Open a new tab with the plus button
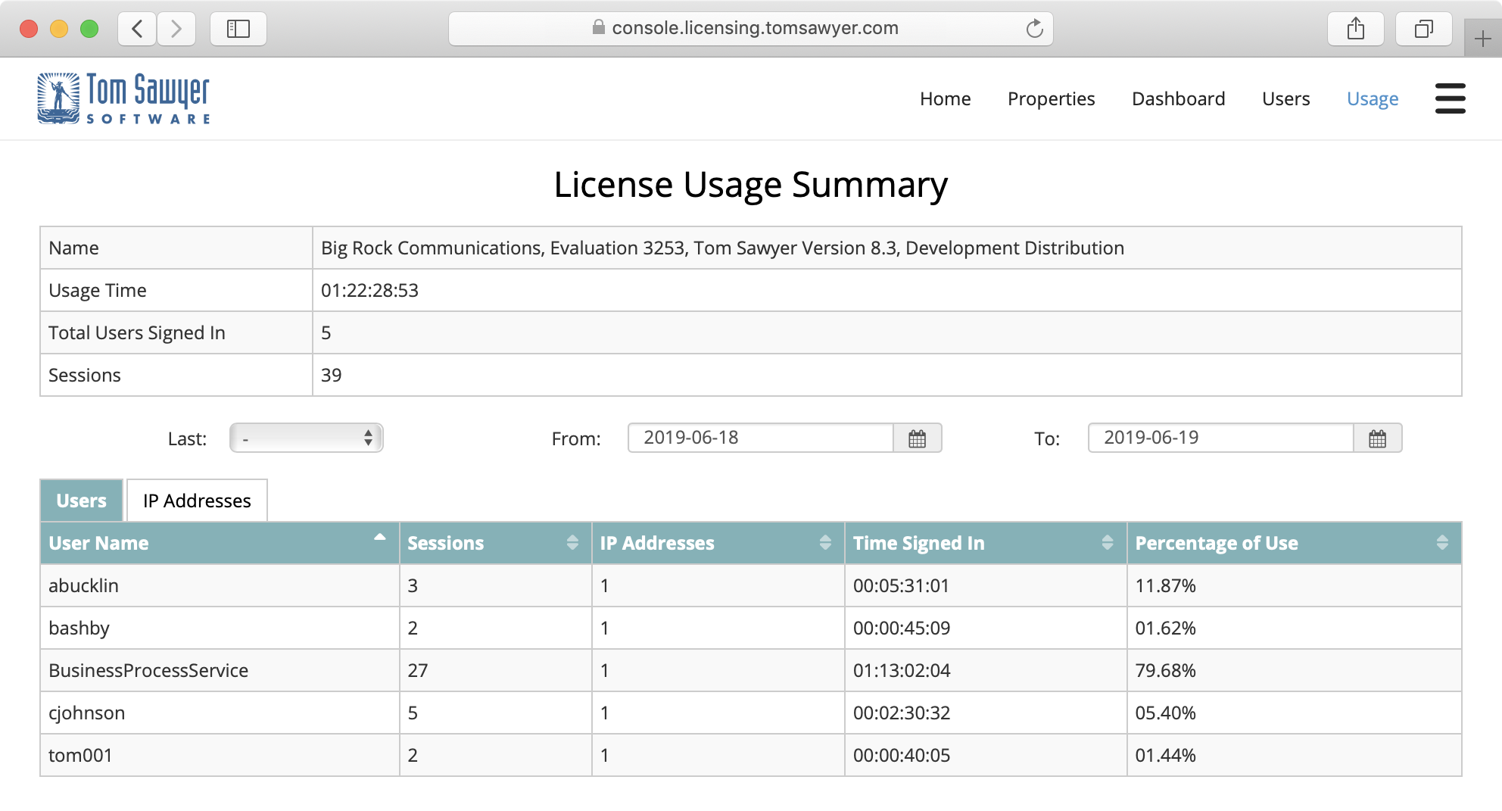This screenshot has height=811, width=1502. pos(1482,38)
